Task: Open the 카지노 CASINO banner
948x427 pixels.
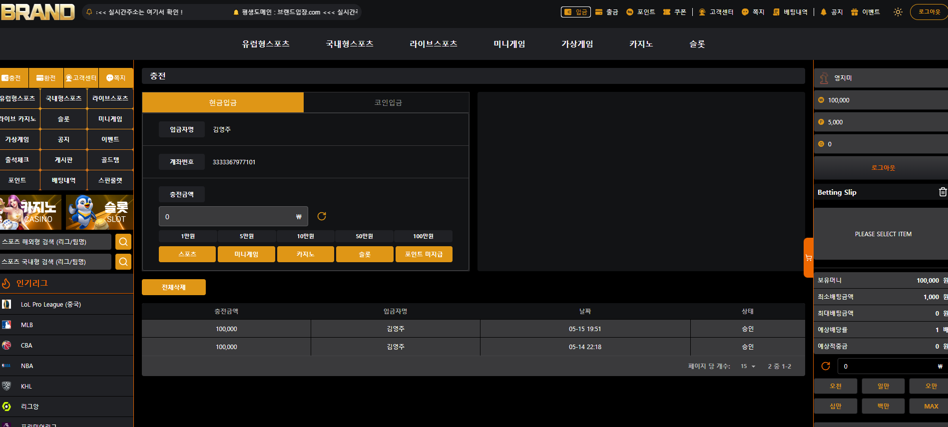Action: (x=30, y=212)
